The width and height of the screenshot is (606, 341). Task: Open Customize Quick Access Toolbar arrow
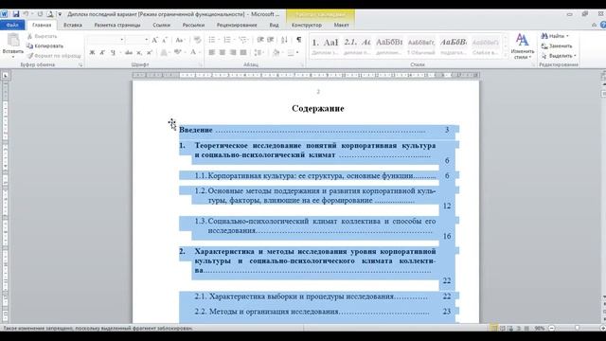pos(60,14)
